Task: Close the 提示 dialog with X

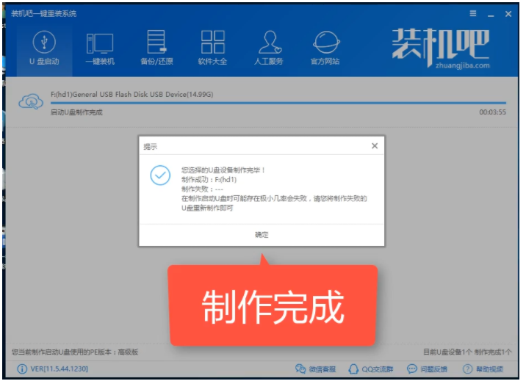Action: tap(374, 146)
